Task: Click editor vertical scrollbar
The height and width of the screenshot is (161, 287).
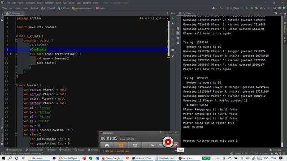Action: [x=169, y=38]
